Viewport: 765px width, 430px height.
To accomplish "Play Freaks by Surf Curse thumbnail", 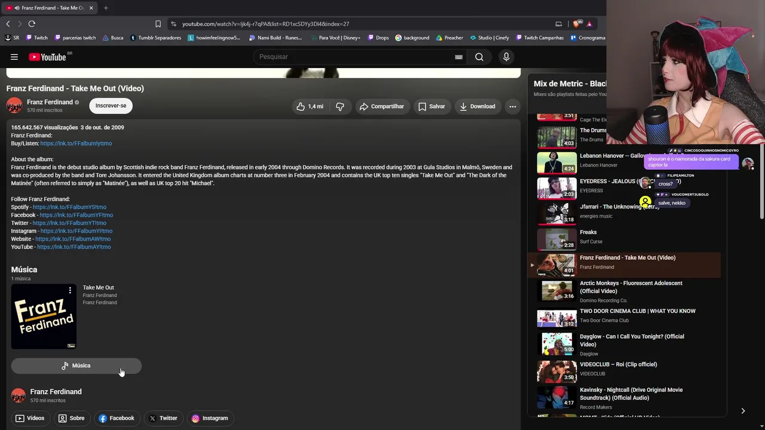I will point(557,239).
